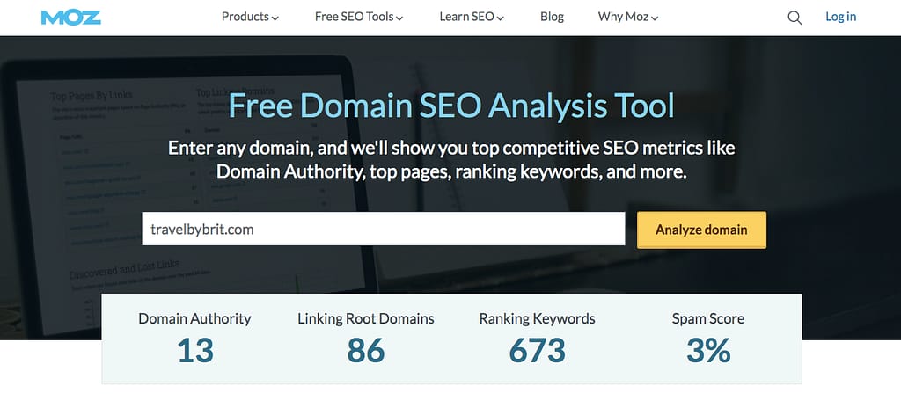Expand the chevron beside Why Moz
The width and height of the screenshot is (901, 408).
655,18
